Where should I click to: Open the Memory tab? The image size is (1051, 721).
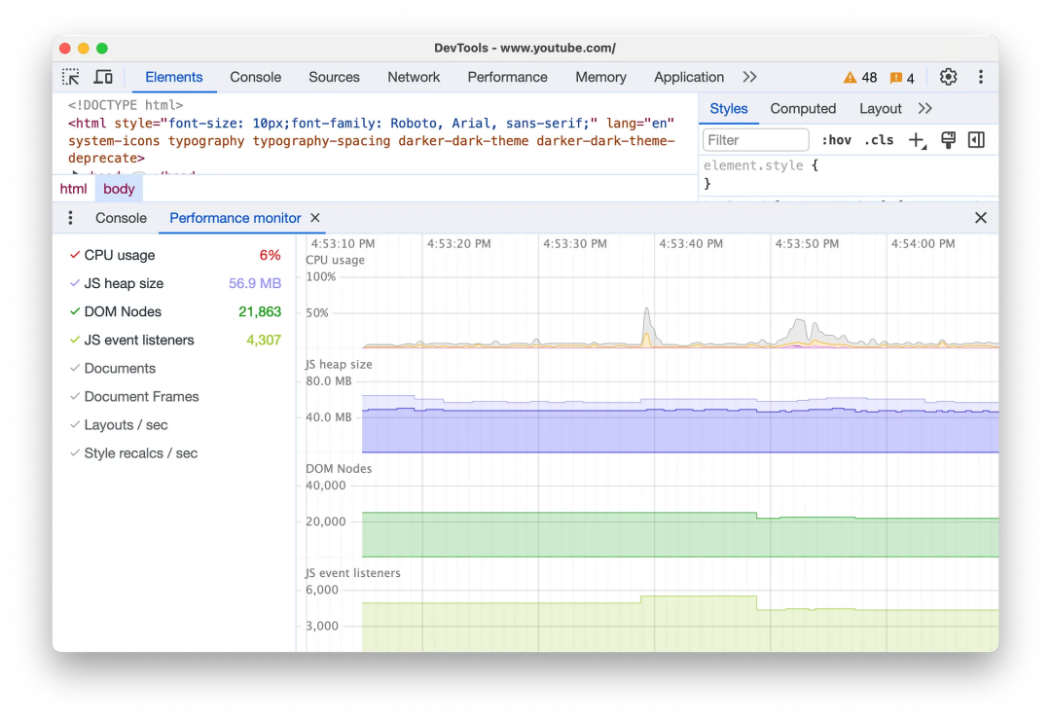[600, 77]
